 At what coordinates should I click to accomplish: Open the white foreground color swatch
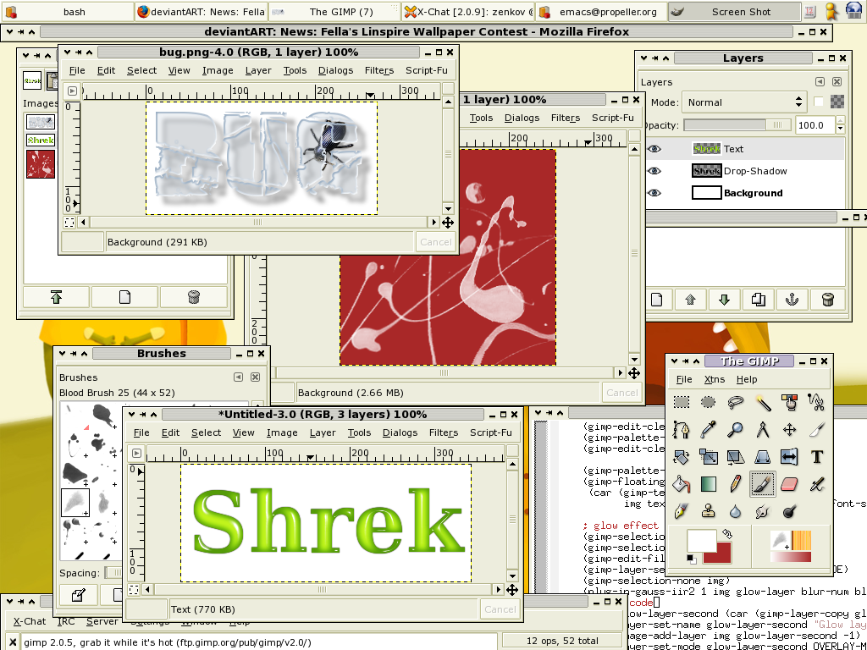tap(701, 540)
